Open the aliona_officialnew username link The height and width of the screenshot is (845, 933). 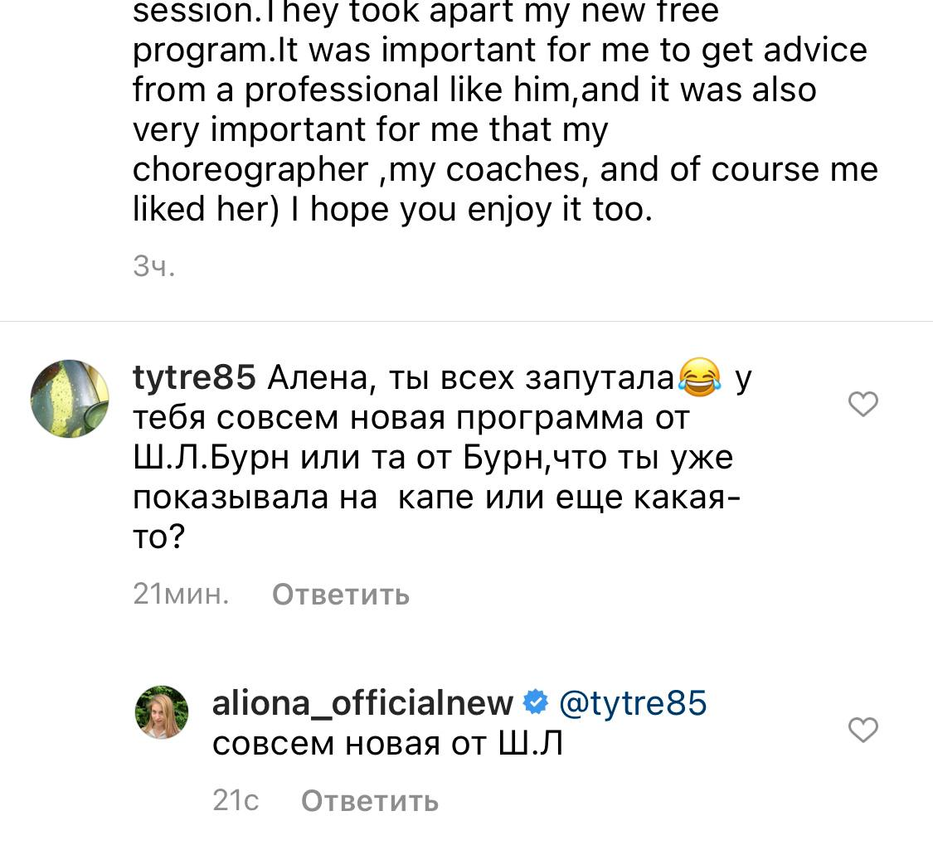(362, 703)
